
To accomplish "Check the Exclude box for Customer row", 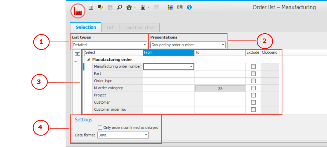I will [x=253, y=102].
